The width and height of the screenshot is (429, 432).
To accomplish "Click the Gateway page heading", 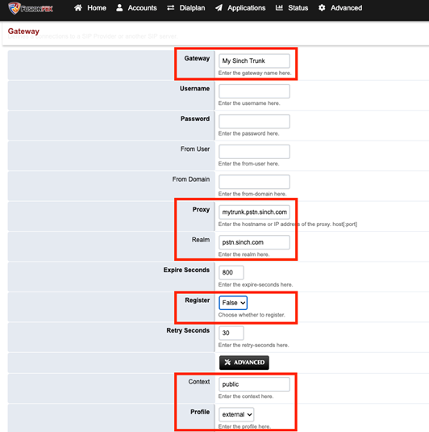I will click(23, 31).
